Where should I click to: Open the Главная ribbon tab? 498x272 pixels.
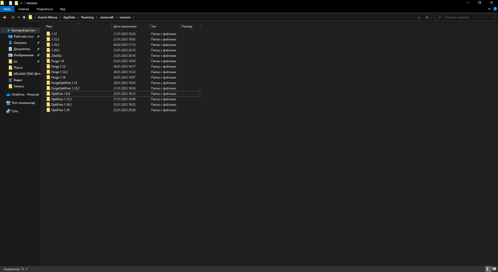(x=23, y=9)
